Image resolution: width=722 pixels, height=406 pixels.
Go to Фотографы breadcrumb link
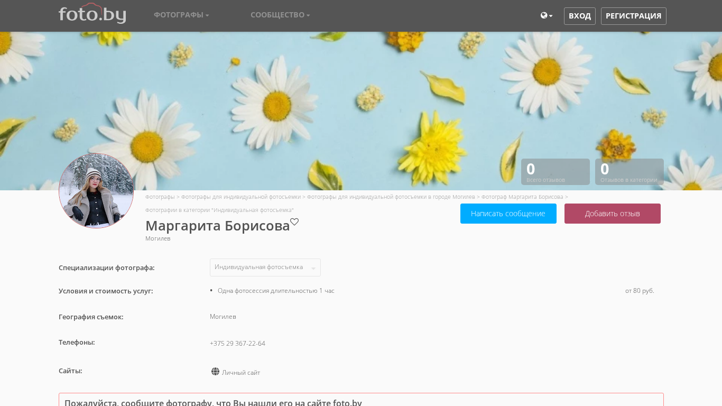[x=160, y=197]
